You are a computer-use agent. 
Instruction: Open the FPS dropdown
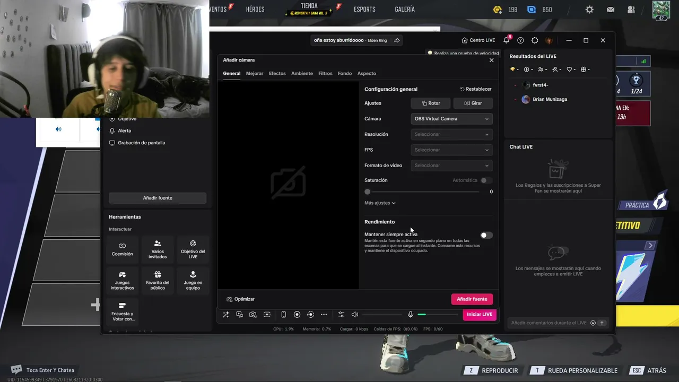point(452,150)
